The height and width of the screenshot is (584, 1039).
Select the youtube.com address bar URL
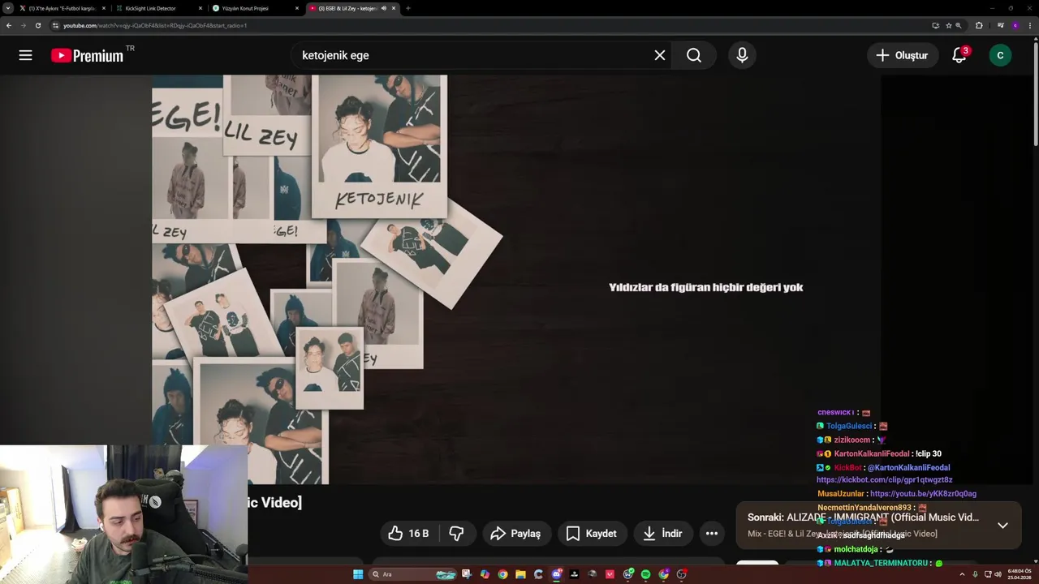[x=155, y=25]
